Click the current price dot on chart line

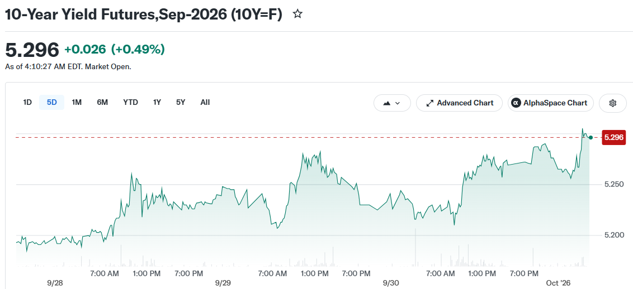[x=591, y=138]
